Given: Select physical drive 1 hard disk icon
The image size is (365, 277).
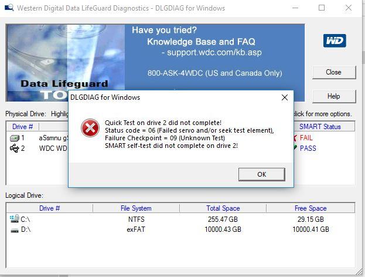Looking at the screenshot, I should (x=15, y=138).
